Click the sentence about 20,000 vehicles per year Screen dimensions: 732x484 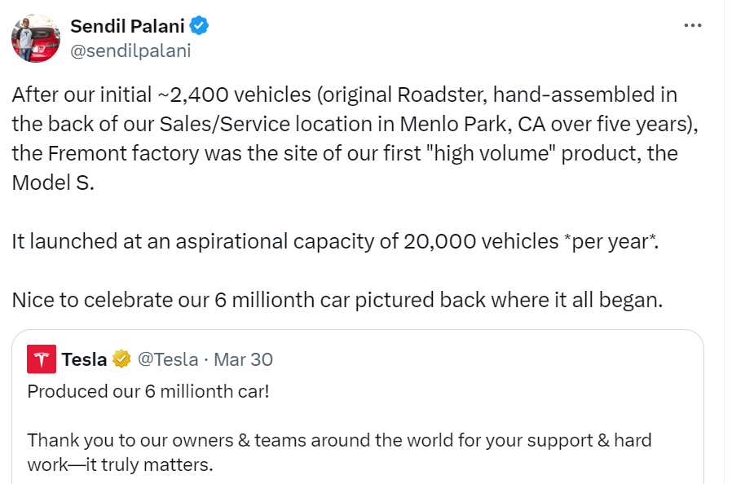coord(335,241)
